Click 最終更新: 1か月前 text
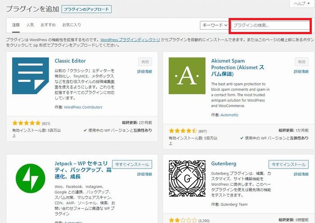This screenshot has width=315, height=223. coord(293,130)
